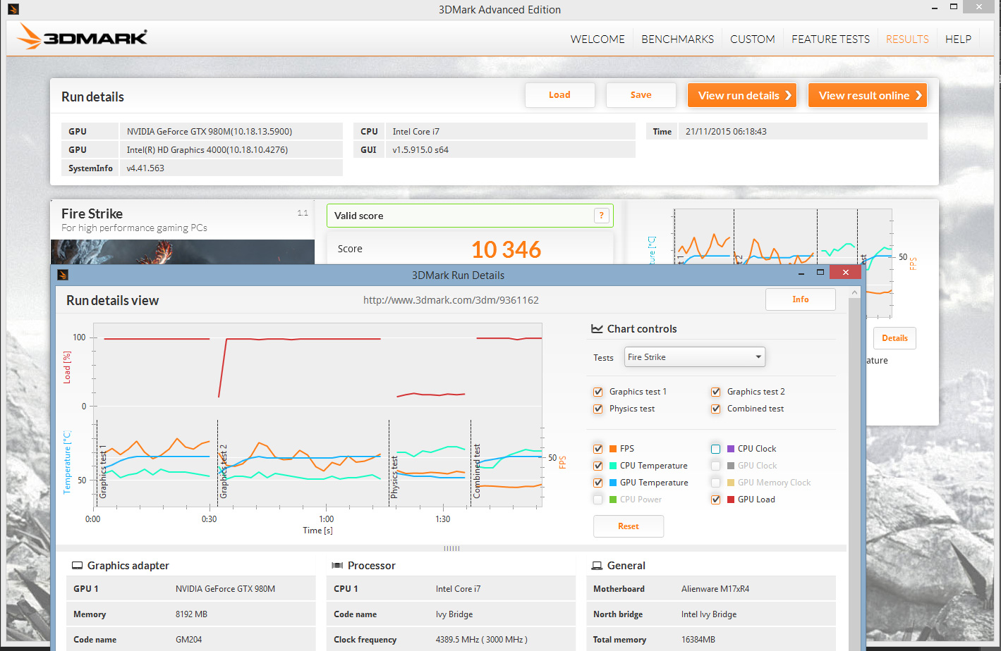Click the Fire Strike benchmark thumbnail image
This screenshot has width=1001, height=651.
coord(183,252)
